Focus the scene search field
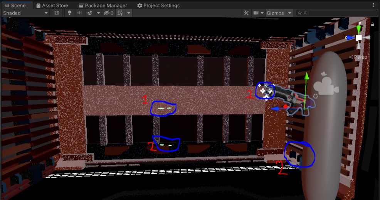The image size is (380, 200). pyautogui.click(x=337, y=13)
